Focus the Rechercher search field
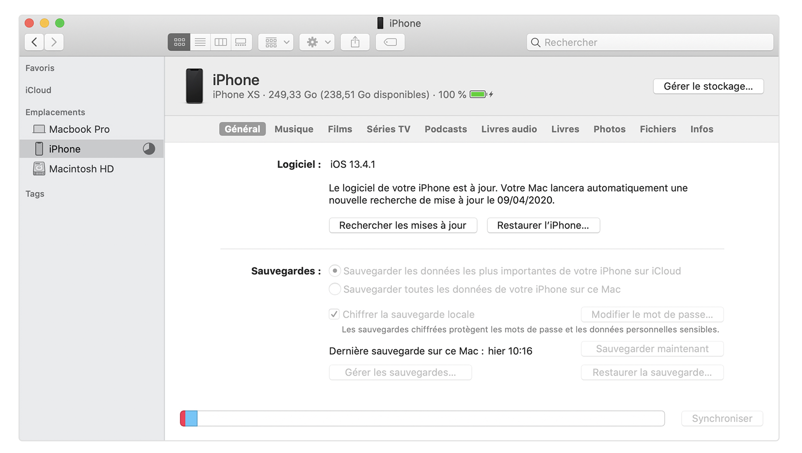802x453 pixels. click(x=650, y=42)
